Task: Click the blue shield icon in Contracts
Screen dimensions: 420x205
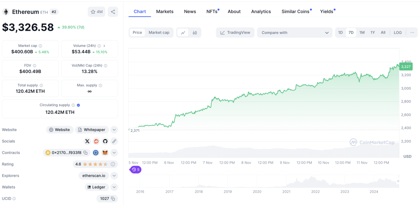Action: click(x=96, y=153)
